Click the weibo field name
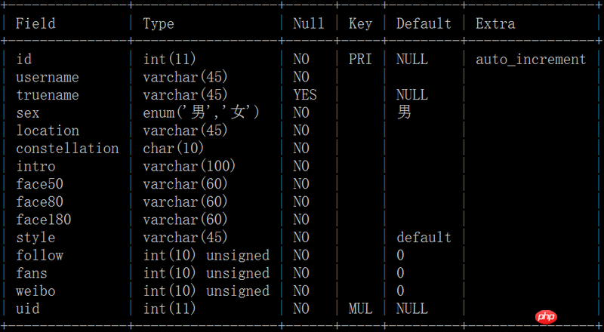 click(35, 290)
